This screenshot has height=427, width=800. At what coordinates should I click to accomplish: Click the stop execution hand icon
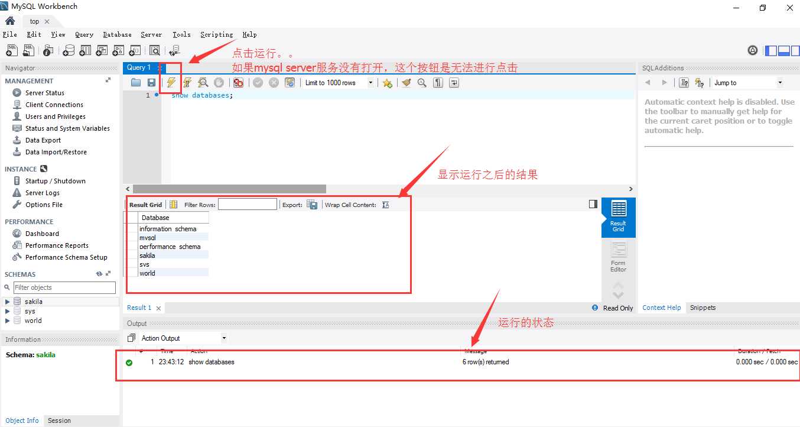pyautogui.click(x=219, y=83)
